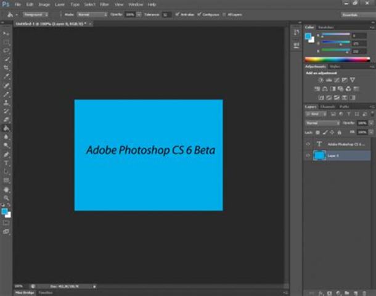376x296 pixels.
Task: Toggle the Contiguous checkbox
Action: click(199, 14)
